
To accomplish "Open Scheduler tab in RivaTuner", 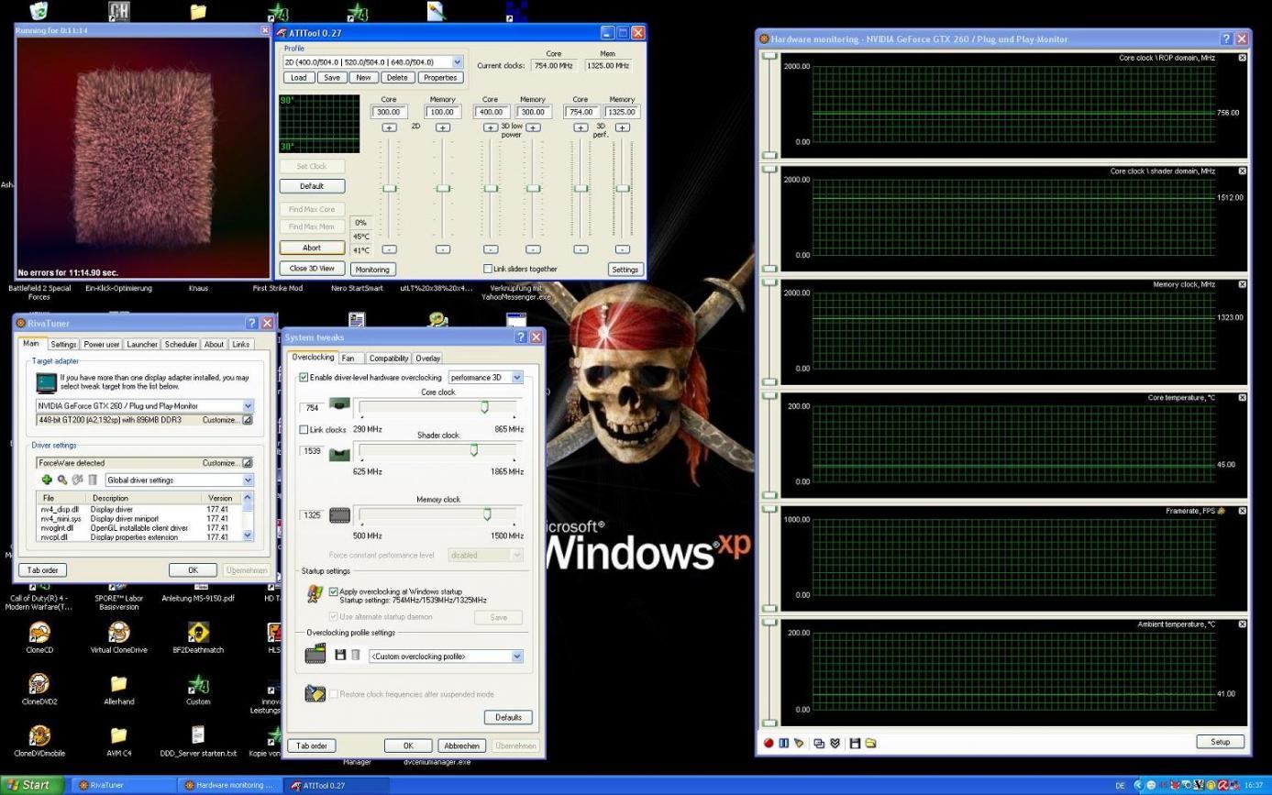I will [181, 344].
